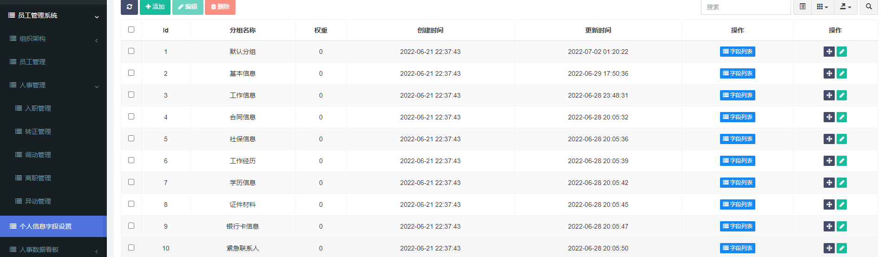This screenshot has width=884, height=257.
Task: Click the drag-move icon for 学历信息 row
Action: pos(829,183)
